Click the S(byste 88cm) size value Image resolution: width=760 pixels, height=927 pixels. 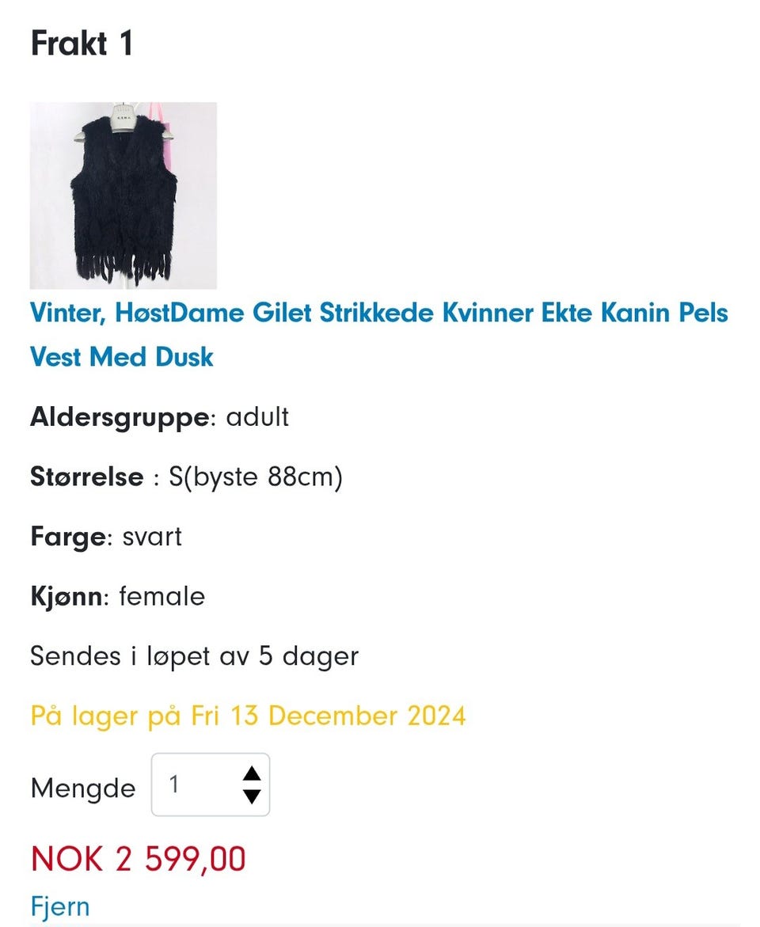point(256,477)
